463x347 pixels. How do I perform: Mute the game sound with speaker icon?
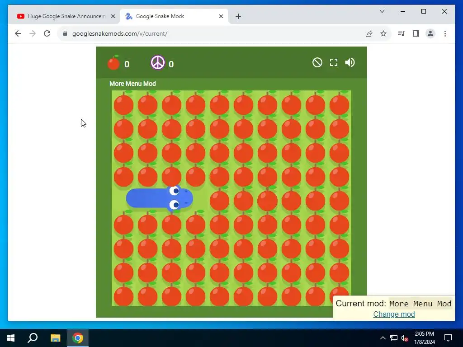coord(350,62)
